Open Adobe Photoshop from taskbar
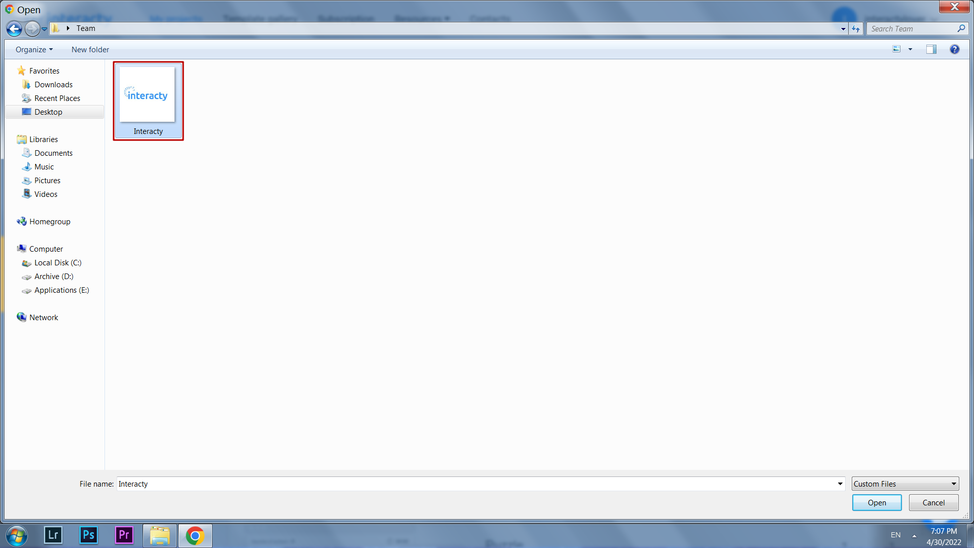This screenshot has width=974, height=548. 88,535
